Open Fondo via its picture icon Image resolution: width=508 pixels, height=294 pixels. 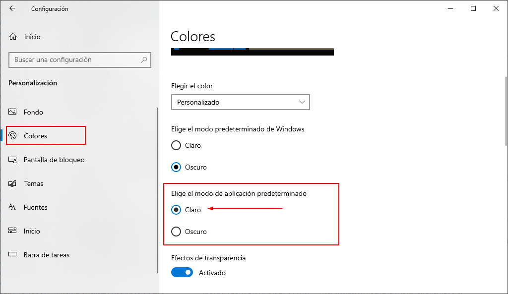[13, 112]
